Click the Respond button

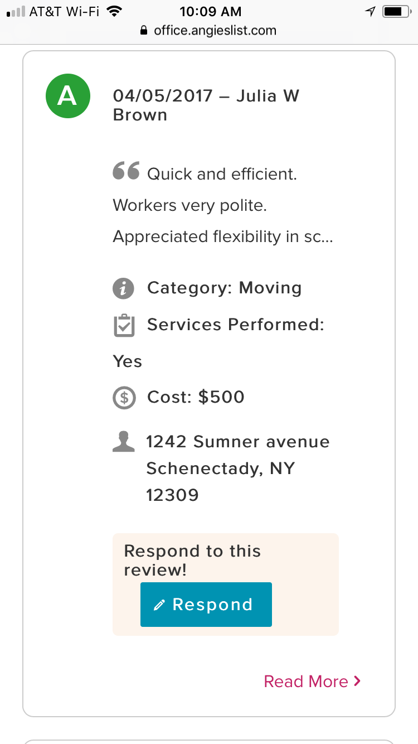coord(206,605)
